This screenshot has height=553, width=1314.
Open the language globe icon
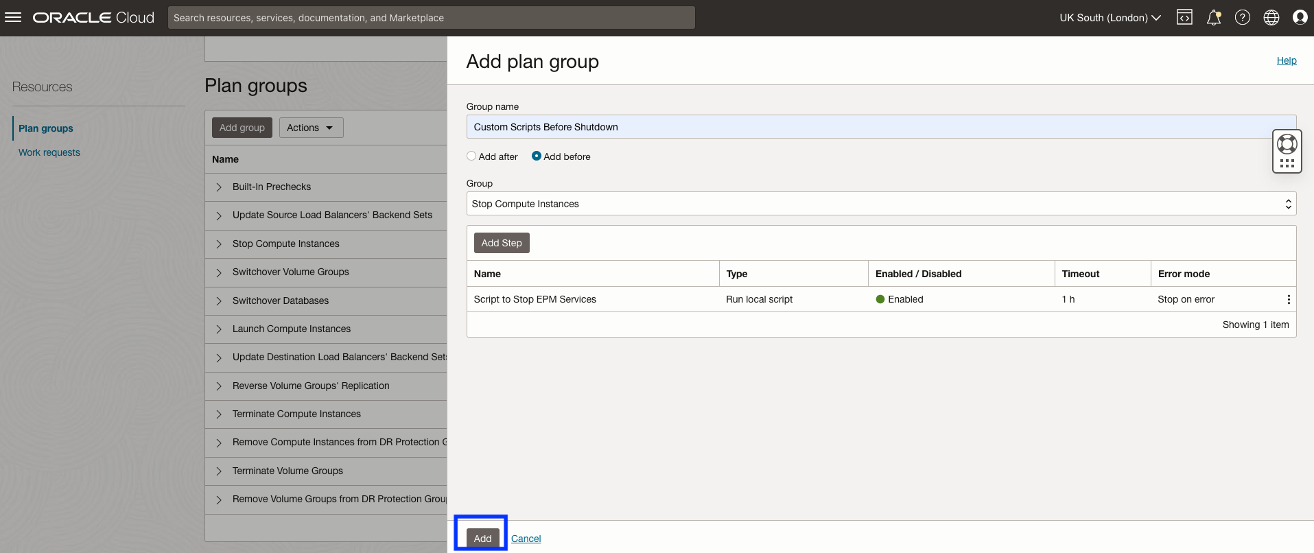[1271, 18]
